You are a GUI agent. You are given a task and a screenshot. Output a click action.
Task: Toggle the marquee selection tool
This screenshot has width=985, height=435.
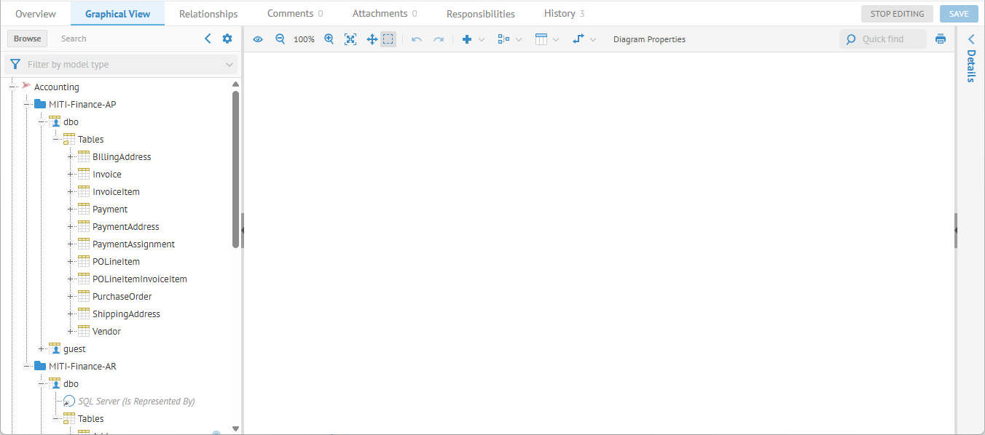pos(388,39)
